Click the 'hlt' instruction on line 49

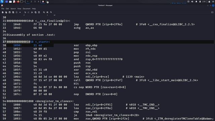pyautogui.click(x=76, y=84)
